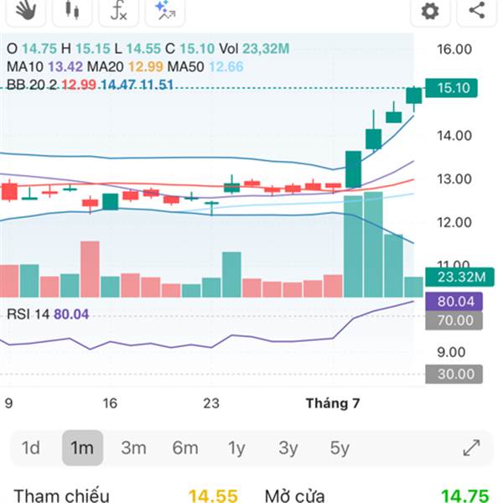Switch to the 3y timeframe

288,449
